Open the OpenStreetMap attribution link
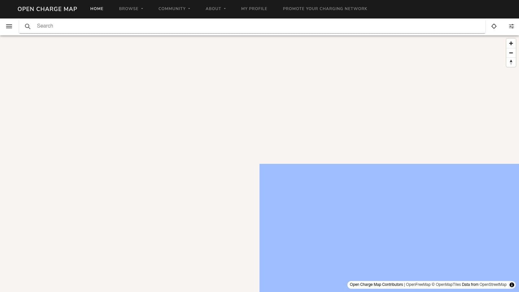 (493, 285)
